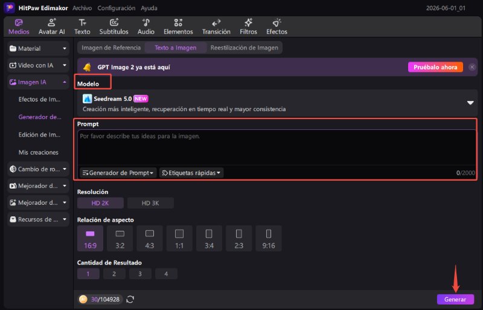This screenshot has height=310, width=483.
Task: Open the Avatar AI tool
Action: 51,27
